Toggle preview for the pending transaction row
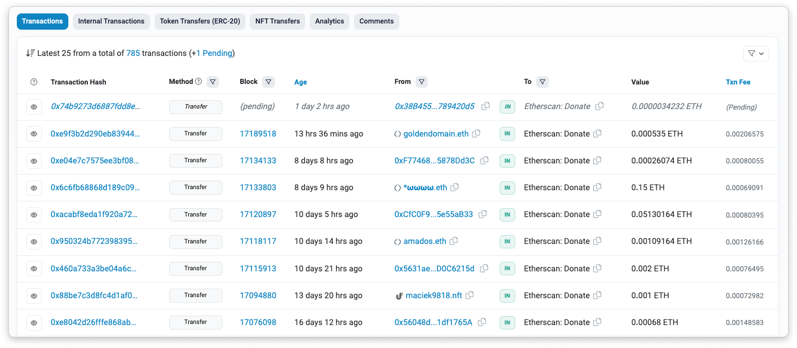Screen dimensions: 797x348 [34, 106]
